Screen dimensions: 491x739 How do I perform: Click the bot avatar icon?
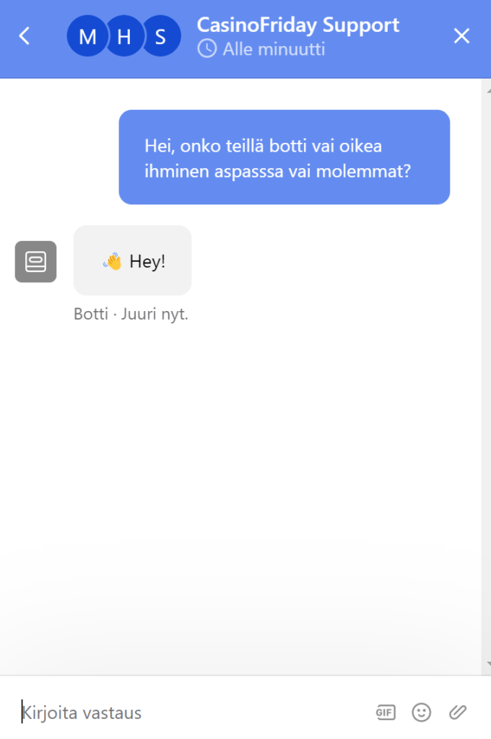pos(35,261)
